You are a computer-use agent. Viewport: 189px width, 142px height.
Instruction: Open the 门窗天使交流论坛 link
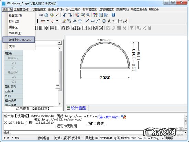click(109, 117)
